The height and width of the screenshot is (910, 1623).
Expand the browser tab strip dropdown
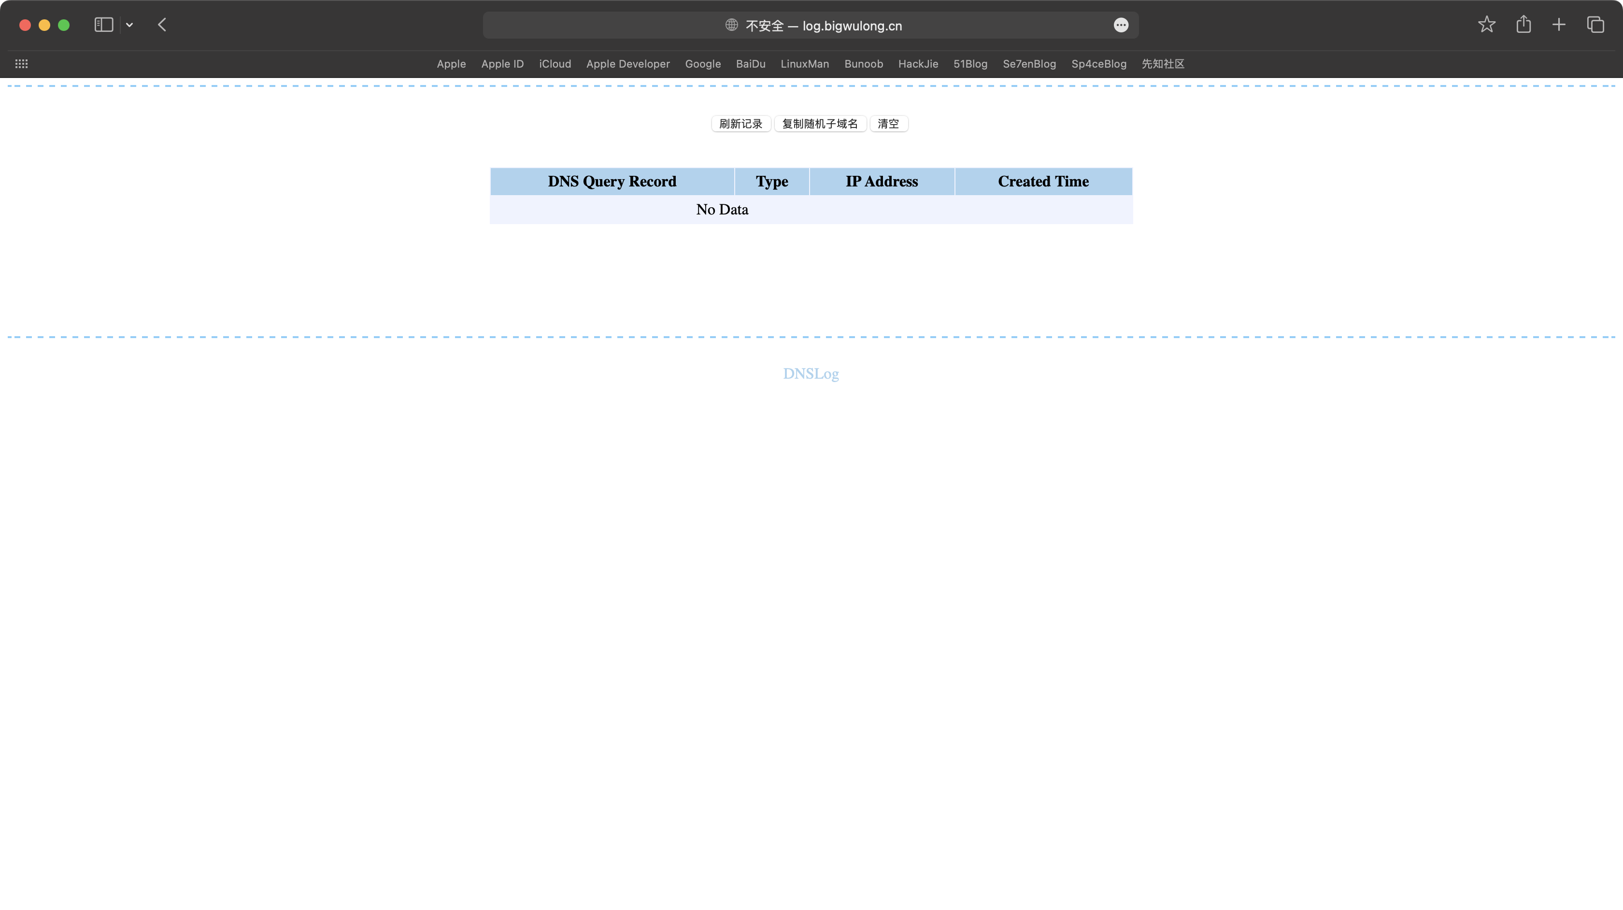[129, 25]
